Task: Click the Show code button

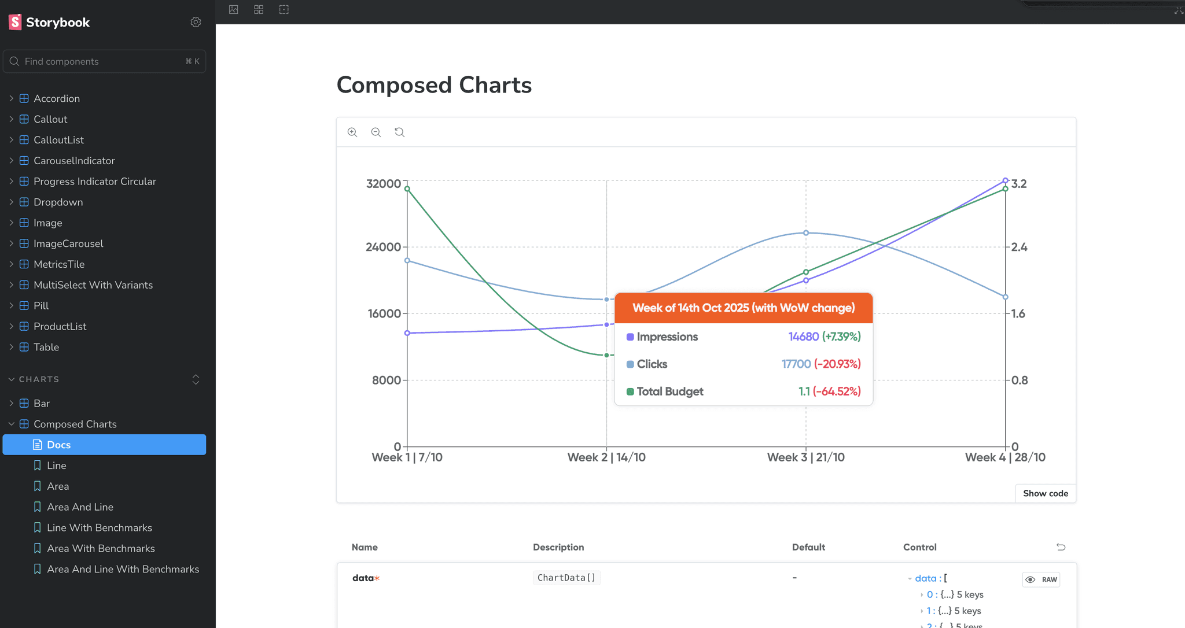Action: [x=1045, y=493]
